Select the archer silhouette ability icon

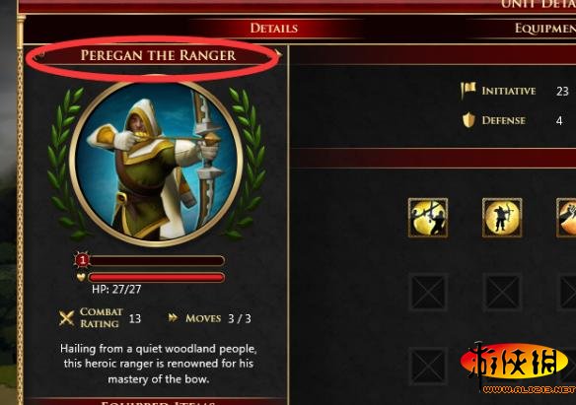pyautogui.click(x=502, y=218)
